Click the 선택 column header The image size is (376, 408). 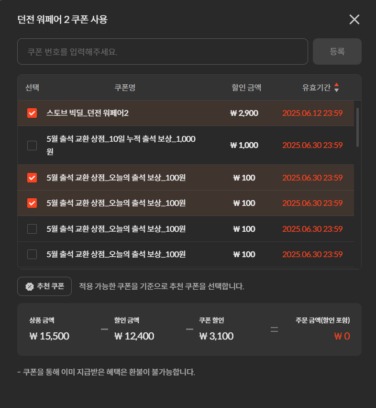(x=32, y=88)
